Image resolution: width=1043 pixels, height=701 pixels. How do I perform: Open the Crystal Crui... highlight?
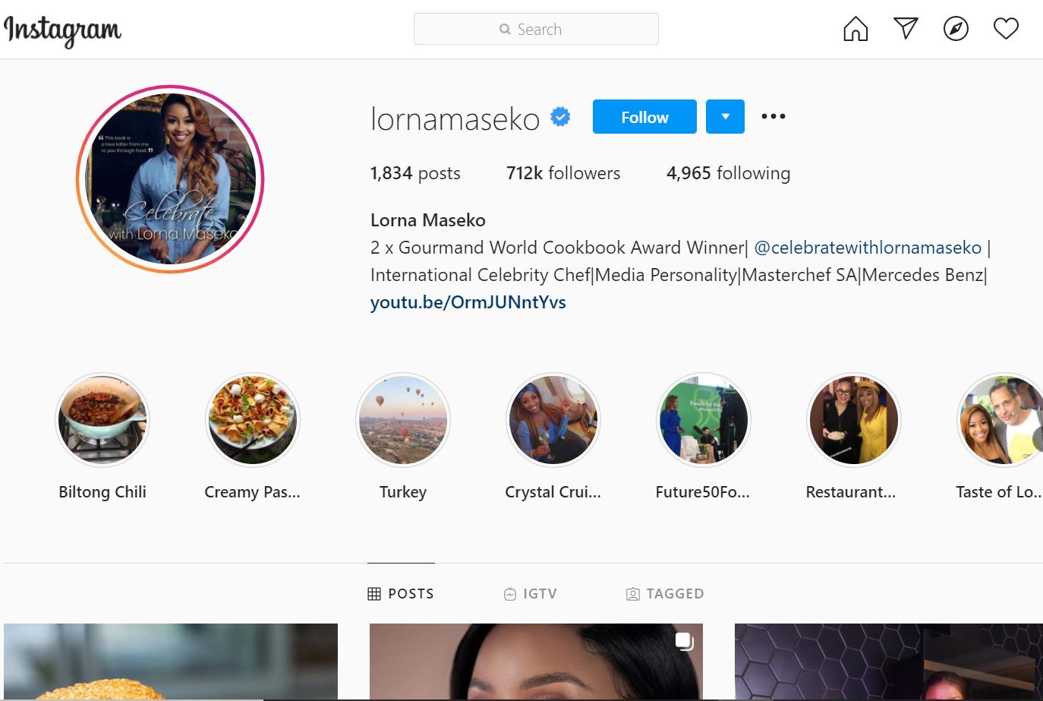tap(553, 420)
